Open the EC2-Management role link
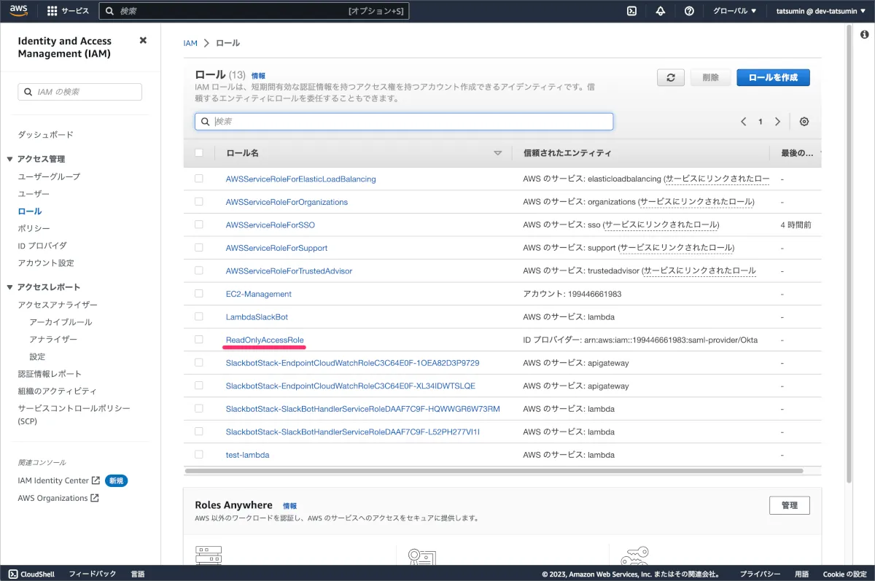The height and width of the screenshot is (581, 875). [x=258, y=294]
